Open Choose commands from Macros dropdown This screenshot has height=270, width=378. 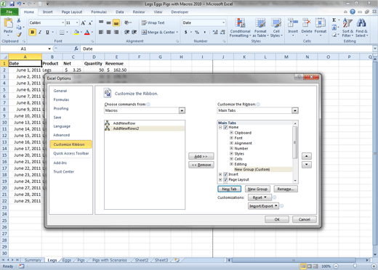[x=182, y=110]
